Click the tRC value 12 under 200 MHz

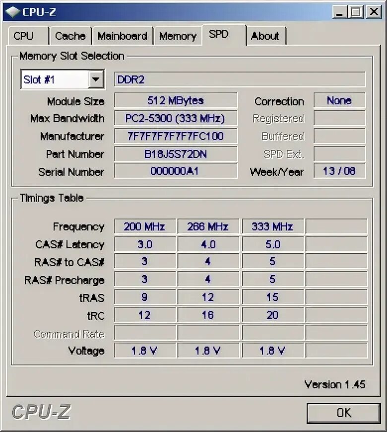pyautogui.click(x=145, y=315)
